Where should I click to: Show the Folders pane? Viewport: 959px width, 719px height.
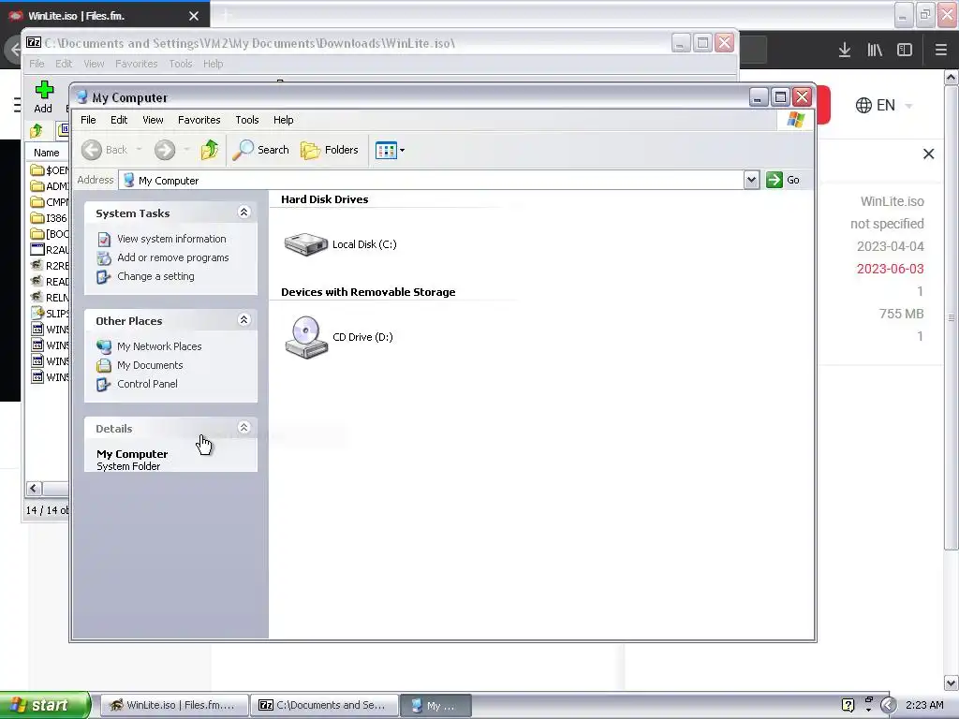coord(329,150)
